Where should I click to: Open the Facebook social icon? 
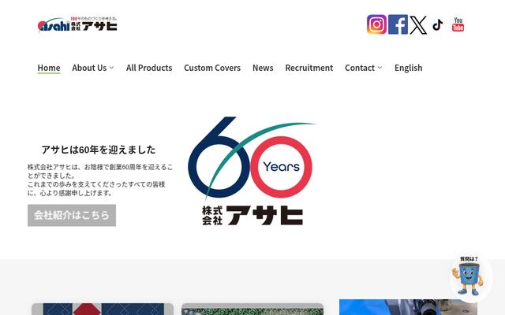pos(398,24)
